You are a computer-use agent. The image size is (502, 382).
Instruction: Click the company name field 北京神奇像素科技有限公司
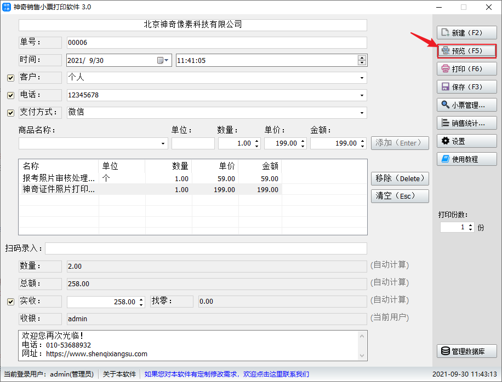(193, 25)
